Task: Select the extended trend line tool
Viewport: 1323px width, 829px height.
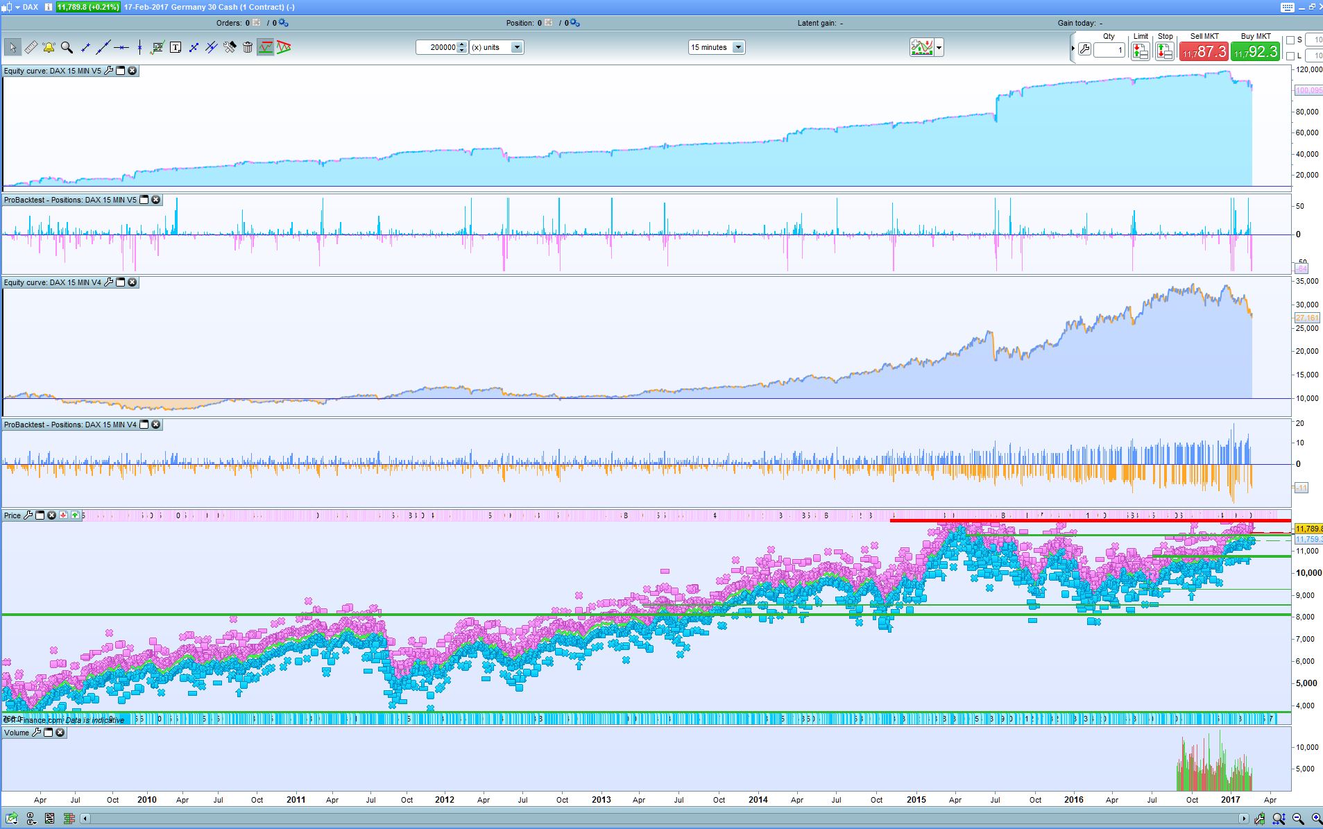Action: (x=103, y=47)
